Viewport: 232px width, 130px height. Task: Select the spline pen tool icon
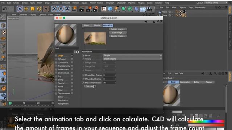(117, 9)
